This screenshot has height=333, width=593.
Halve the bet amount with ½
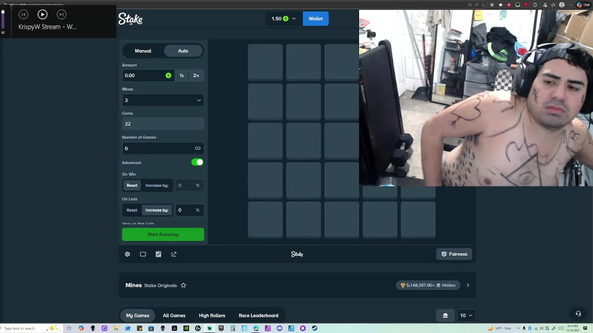[182, 75]
